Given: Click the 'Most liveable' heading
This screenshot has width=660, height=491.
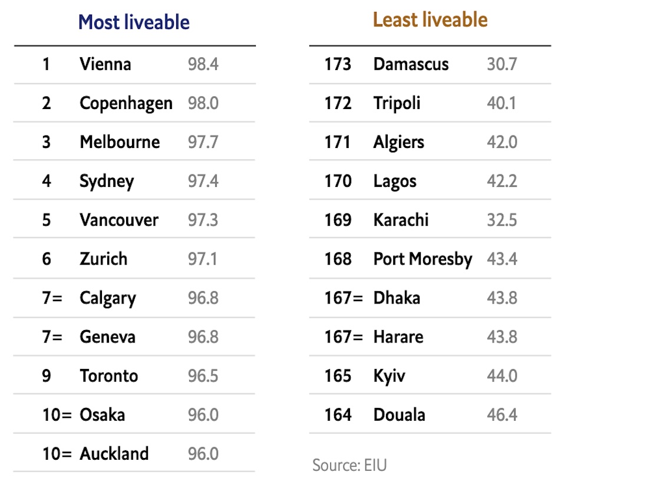Looking at the screenshot, I should [134, 22].
